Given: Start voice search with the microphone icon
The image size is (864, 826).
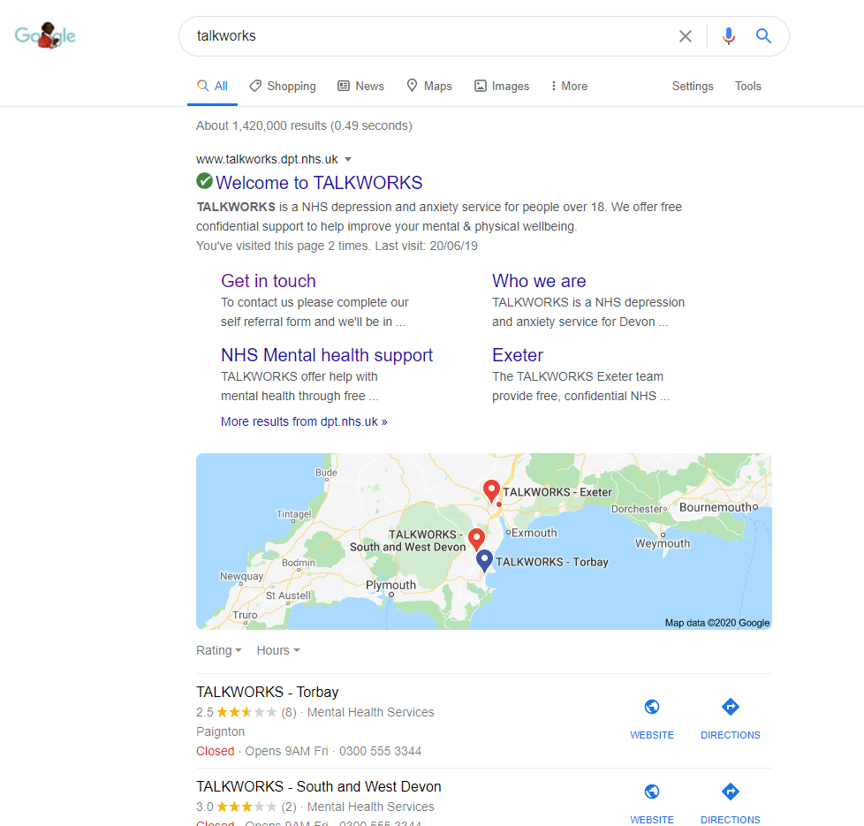Looking at the screenshot, I should [729, 36].
